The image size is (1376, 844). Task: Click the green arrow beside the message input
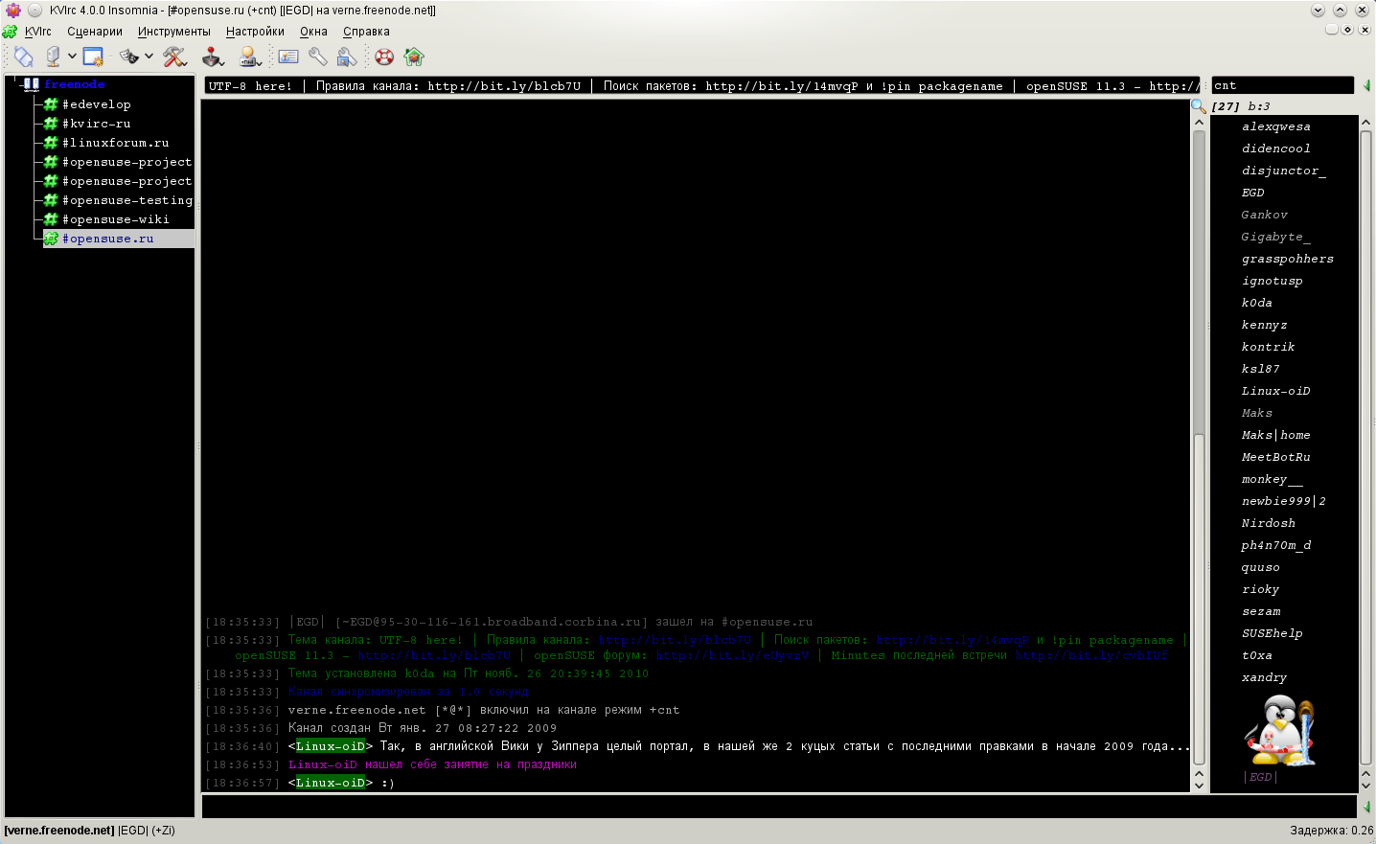[1366, 807]
